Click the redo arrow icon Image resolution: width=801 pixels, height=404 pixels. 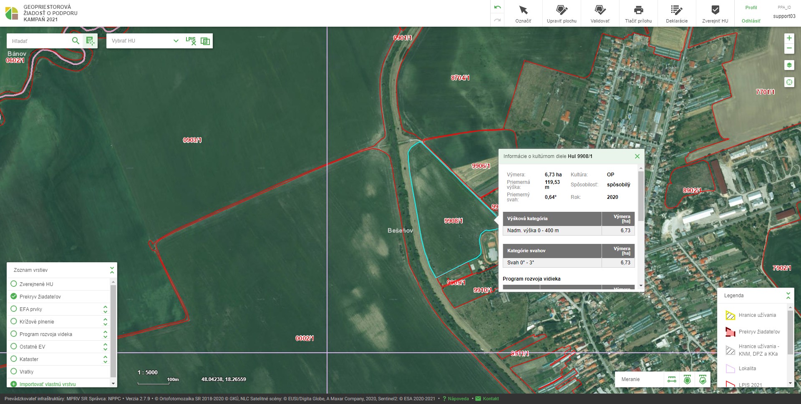pos(497,20)
